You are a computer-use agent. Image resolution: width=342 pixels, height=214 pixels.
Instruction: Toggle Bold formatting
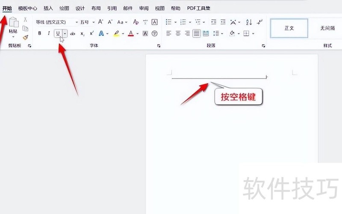[39, 33]
